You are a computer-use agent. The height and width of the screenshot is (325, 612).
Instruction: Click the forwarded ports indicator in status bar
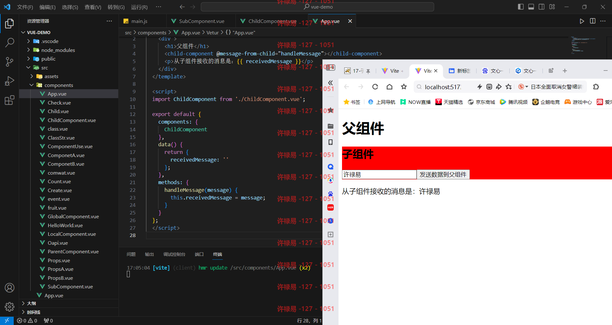tap(48, 321)
